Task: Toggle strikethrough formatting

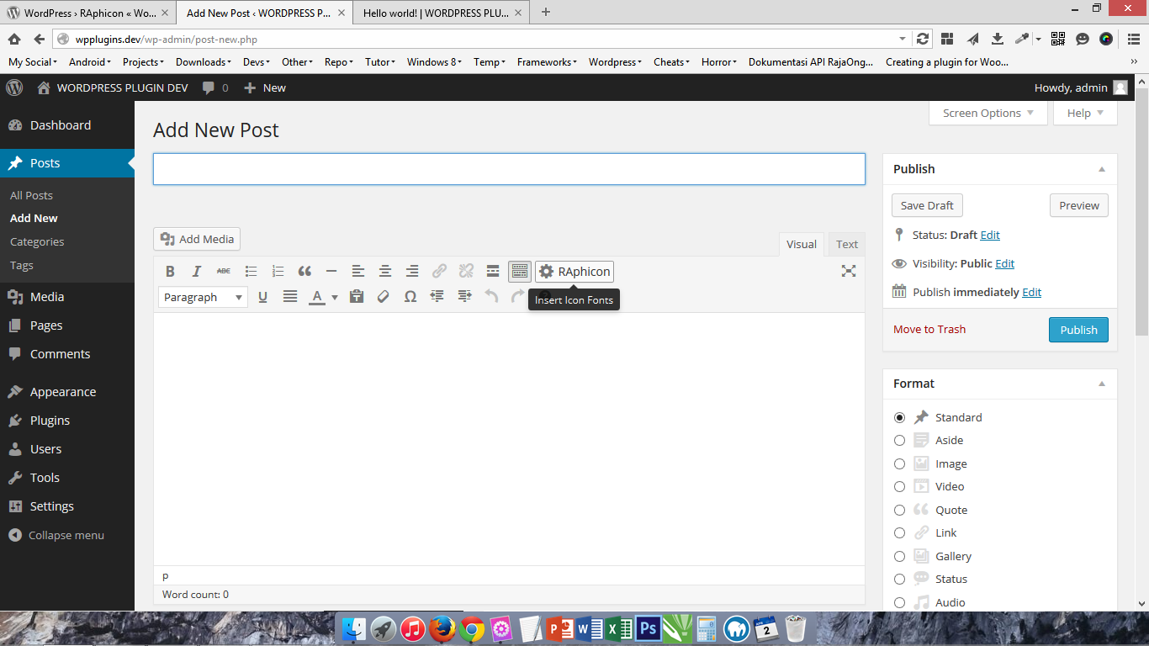Action: 224,271
